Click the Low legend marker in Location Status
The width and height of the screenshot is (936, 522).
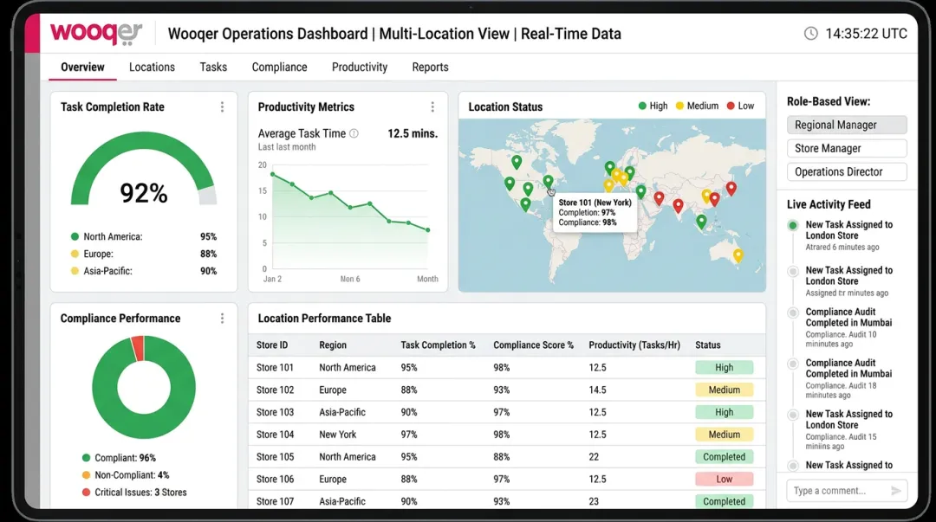(x=731, y=106)
